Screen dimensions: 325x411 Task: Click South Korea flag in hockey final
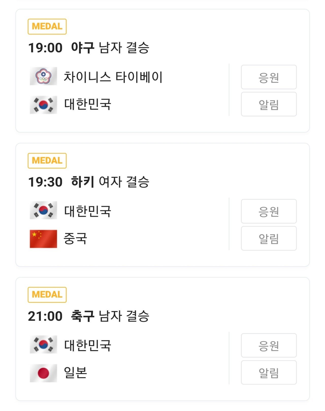(43, 210)
